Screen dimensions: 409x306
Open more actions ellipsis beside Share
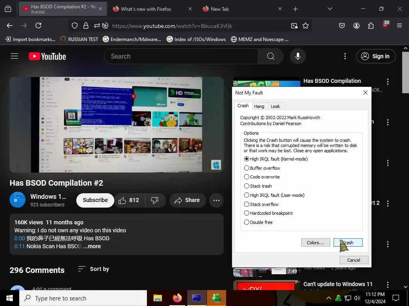(216, 200)
